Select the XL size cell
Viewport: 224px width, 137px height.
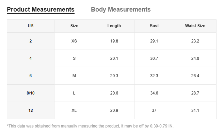74,110
